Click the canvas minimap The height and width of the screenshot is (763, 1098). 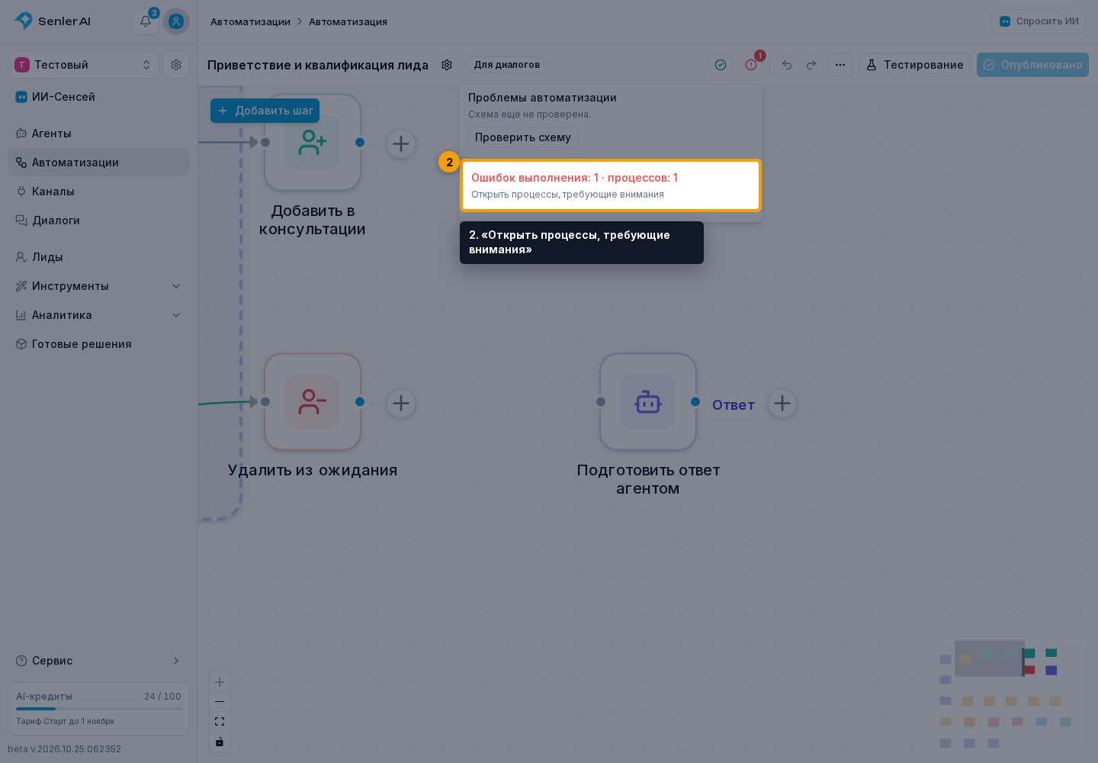point(1010,696)
